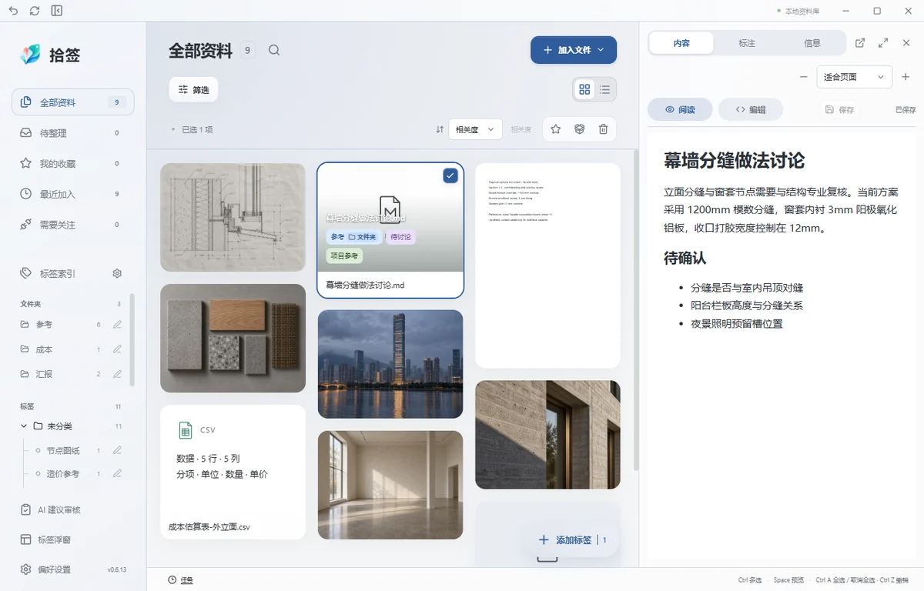This screenshot has width=924, height=591.
Task: Open the material samples thumbnail
Action: [x=233, y=339]
